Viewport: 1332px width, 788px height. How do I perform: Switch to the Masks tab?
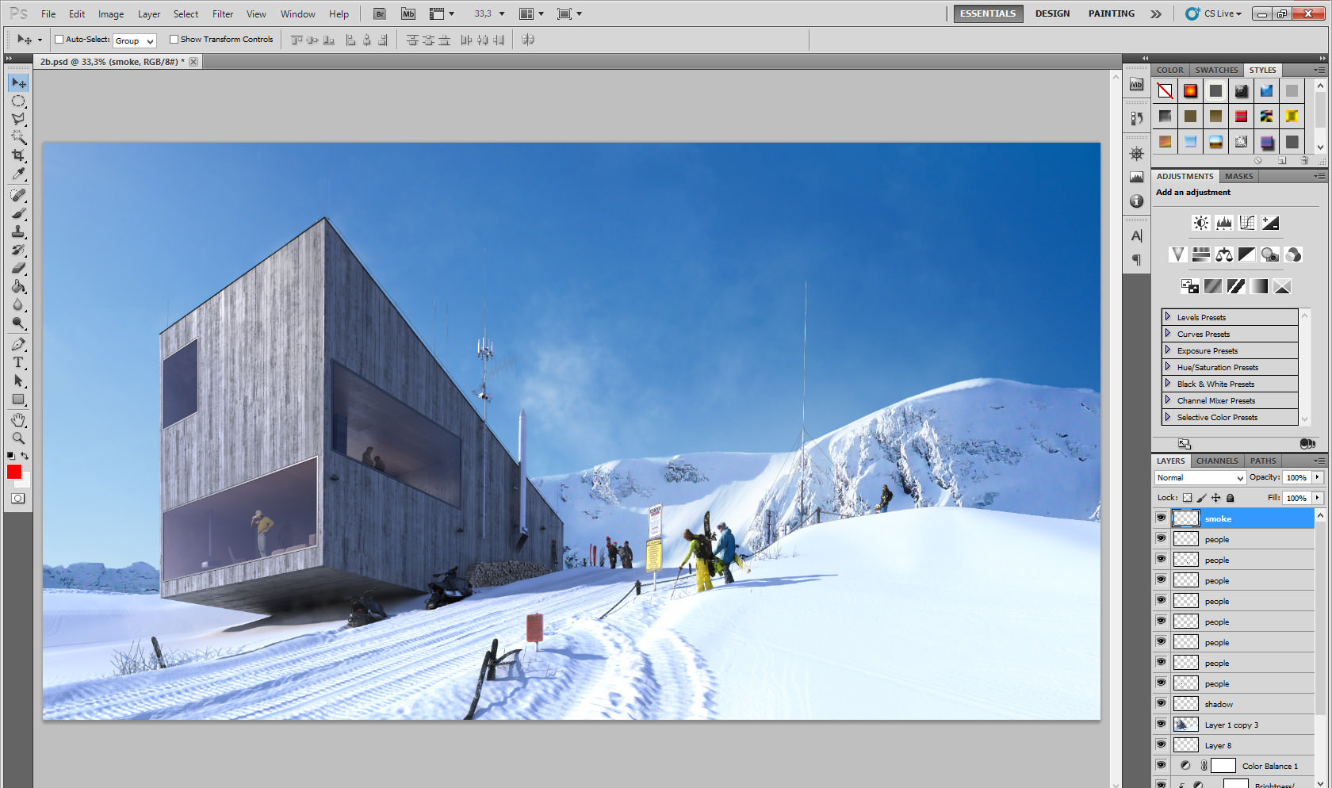[x=1238, y=176]
